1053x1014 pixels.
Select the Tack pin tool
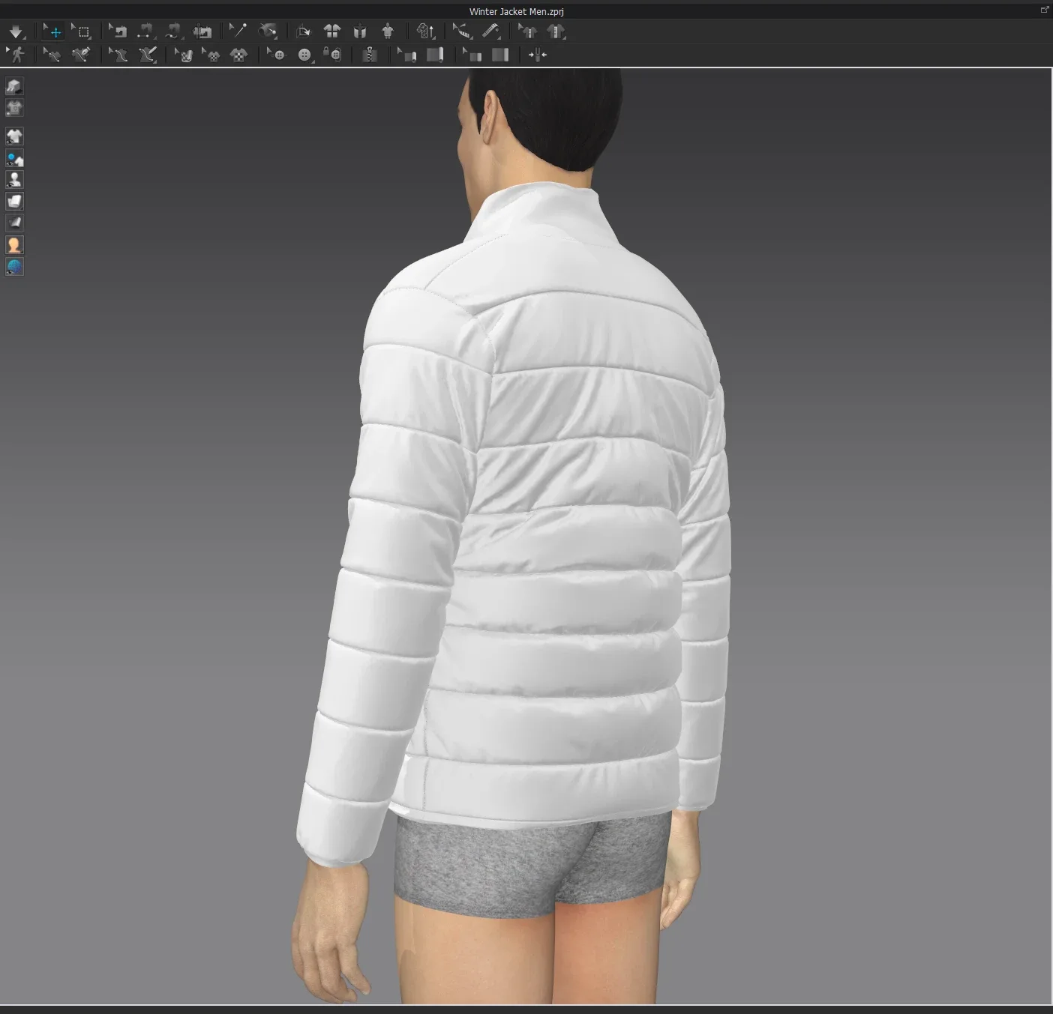[x=238, y=31]
